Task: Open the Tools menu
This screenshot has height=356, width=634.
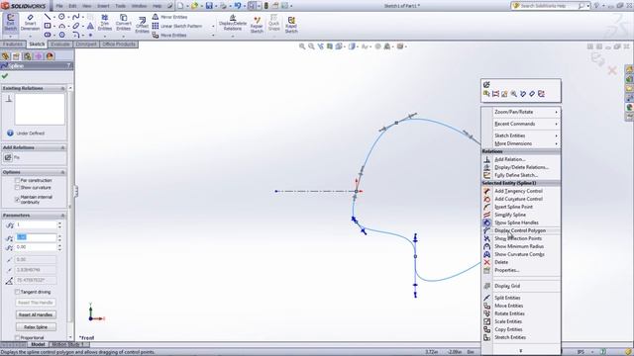Action: coord(121,6)
